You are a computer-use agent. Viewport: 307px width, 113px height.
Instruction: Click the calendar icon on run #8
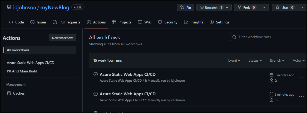(271, 75)
